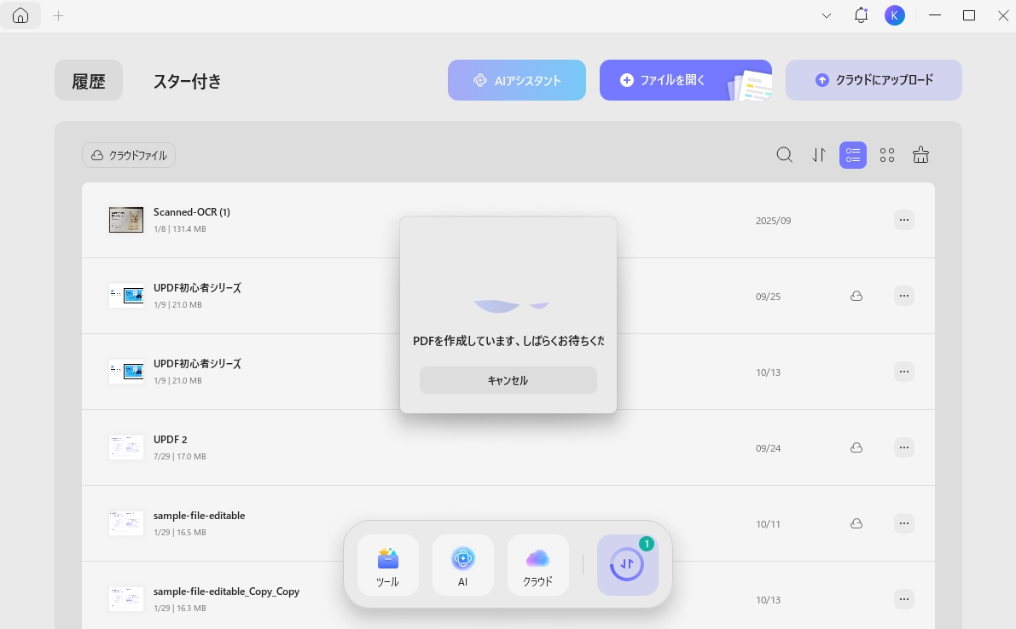
Task: Switch to the 履歴 tab
Action: [89, 80]
